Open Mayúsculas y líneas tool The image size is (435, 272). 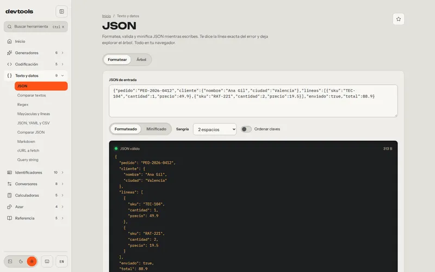click(x=41, y=114)
